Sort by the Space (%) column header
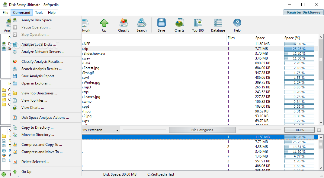 (x=300, y=38)
